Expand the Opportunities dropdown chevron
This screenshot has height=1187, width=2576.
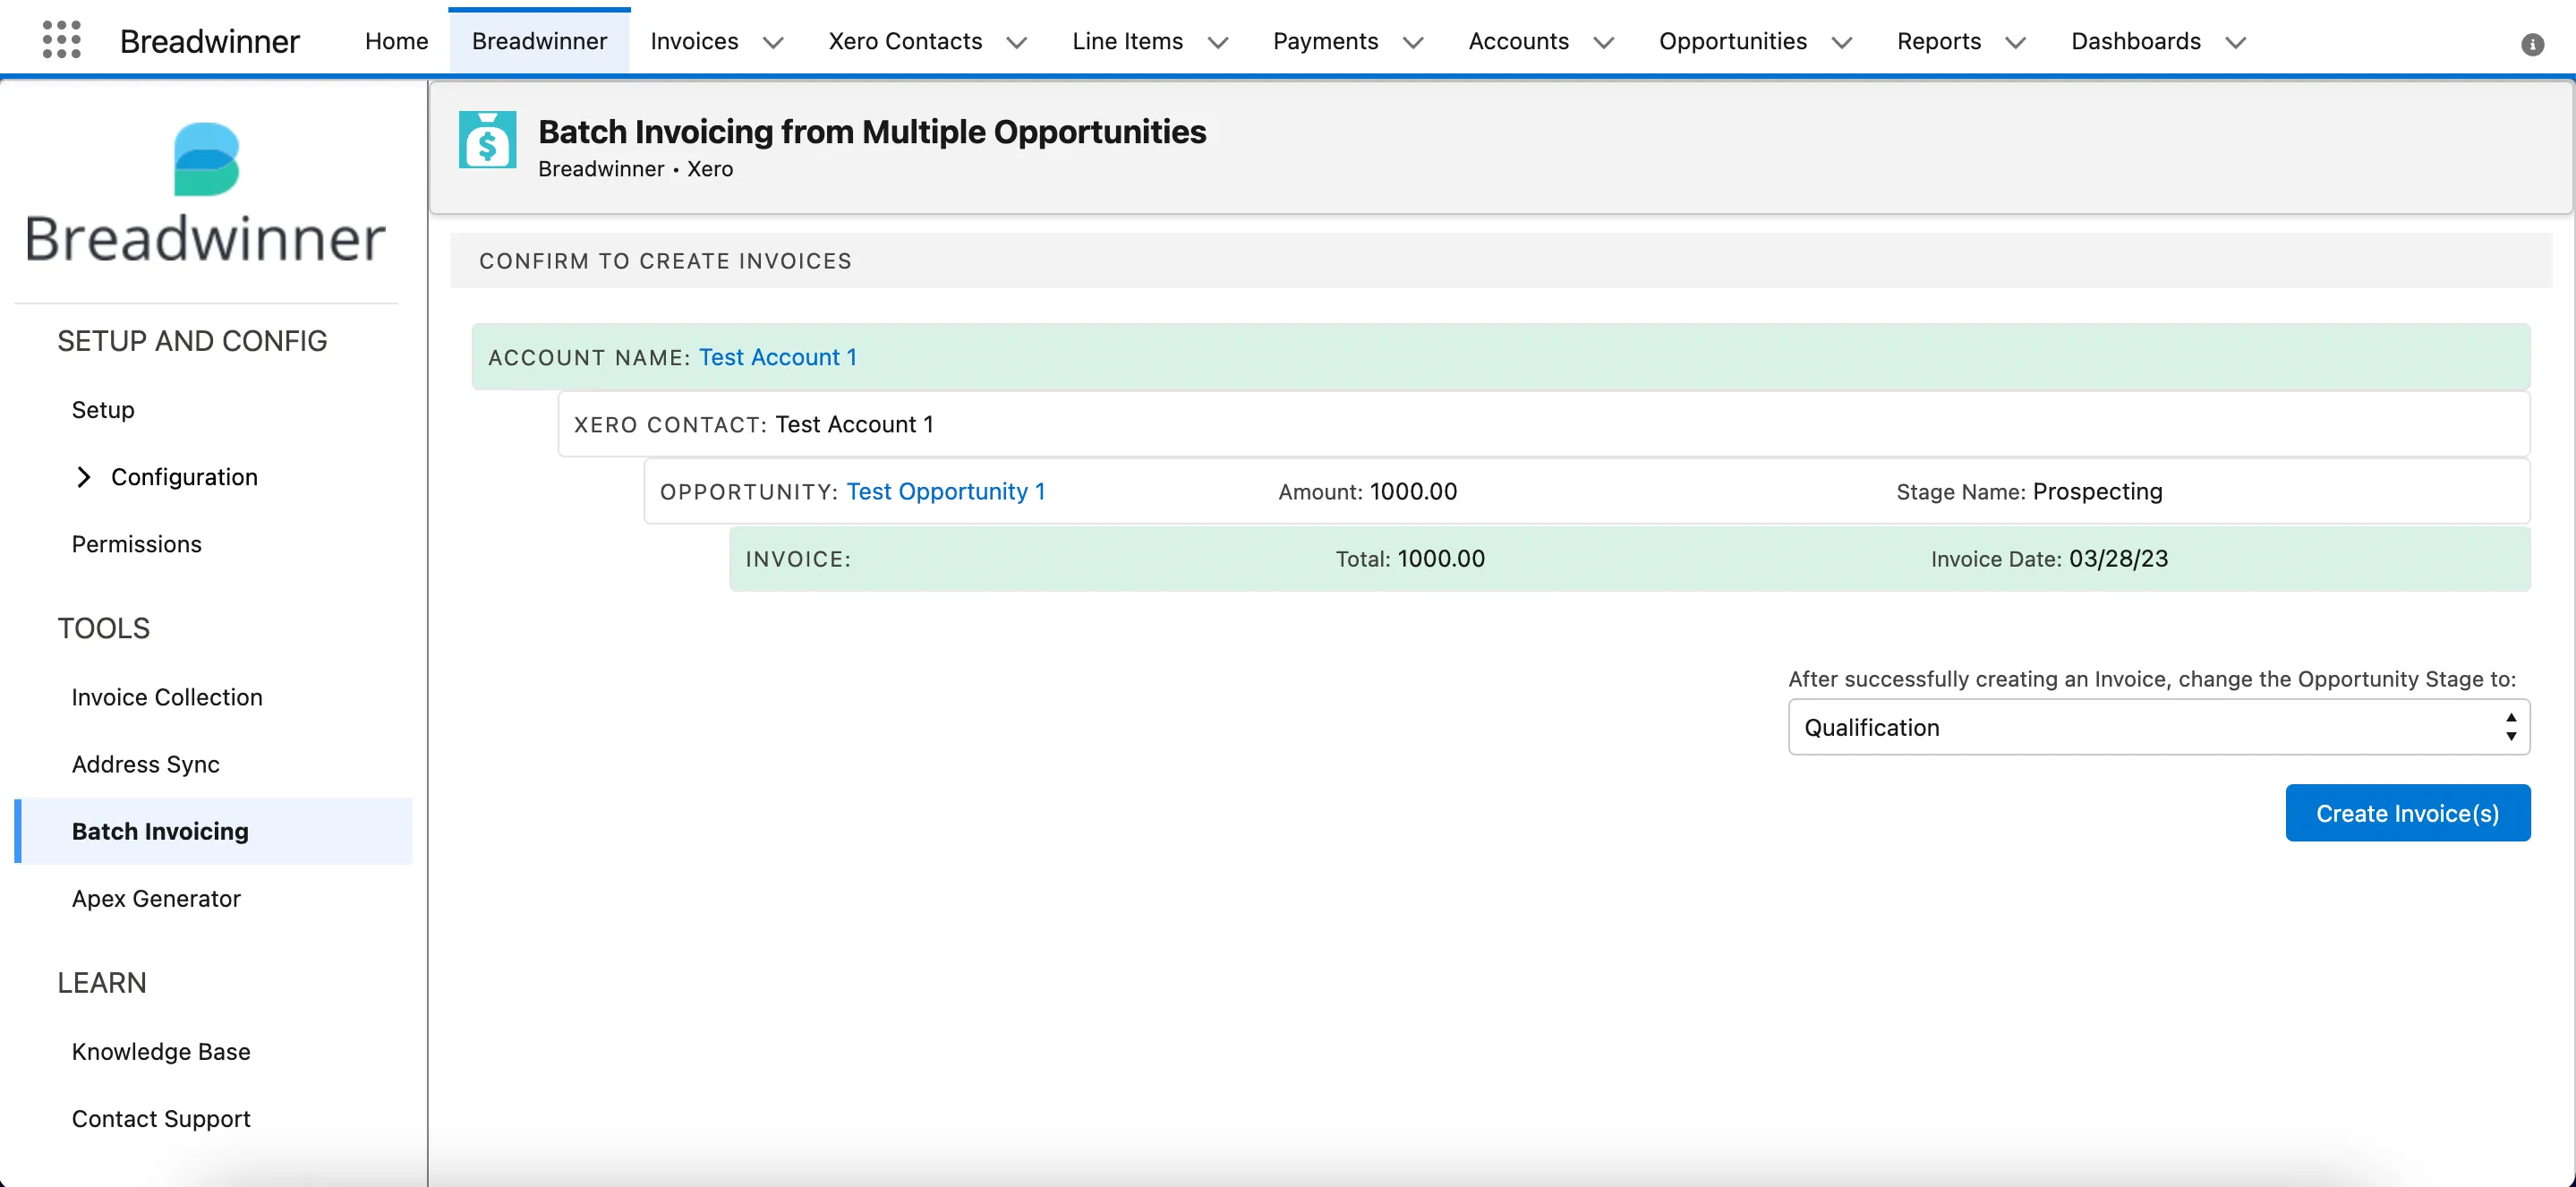(x=1842, y=42)
